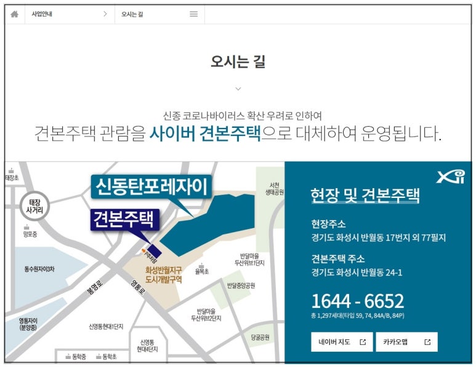Click the 반달마을 두산위브2단지 label
The width and height of the screenshot is (476, 367).
(206, 315)
